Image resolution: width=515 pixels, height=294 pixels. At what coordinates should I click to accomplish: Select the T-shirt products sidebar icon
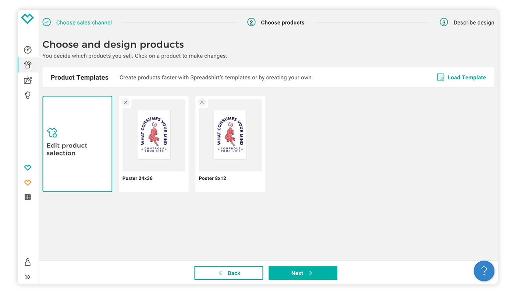(x=28, y=65)
